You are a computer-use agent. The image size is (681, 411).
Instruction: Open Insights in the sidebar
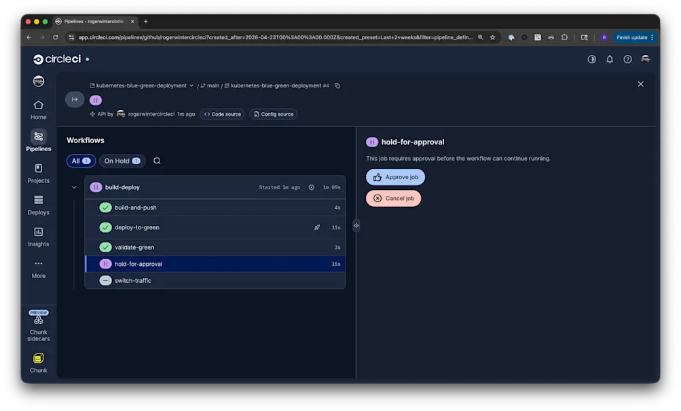tap(38, 237)
